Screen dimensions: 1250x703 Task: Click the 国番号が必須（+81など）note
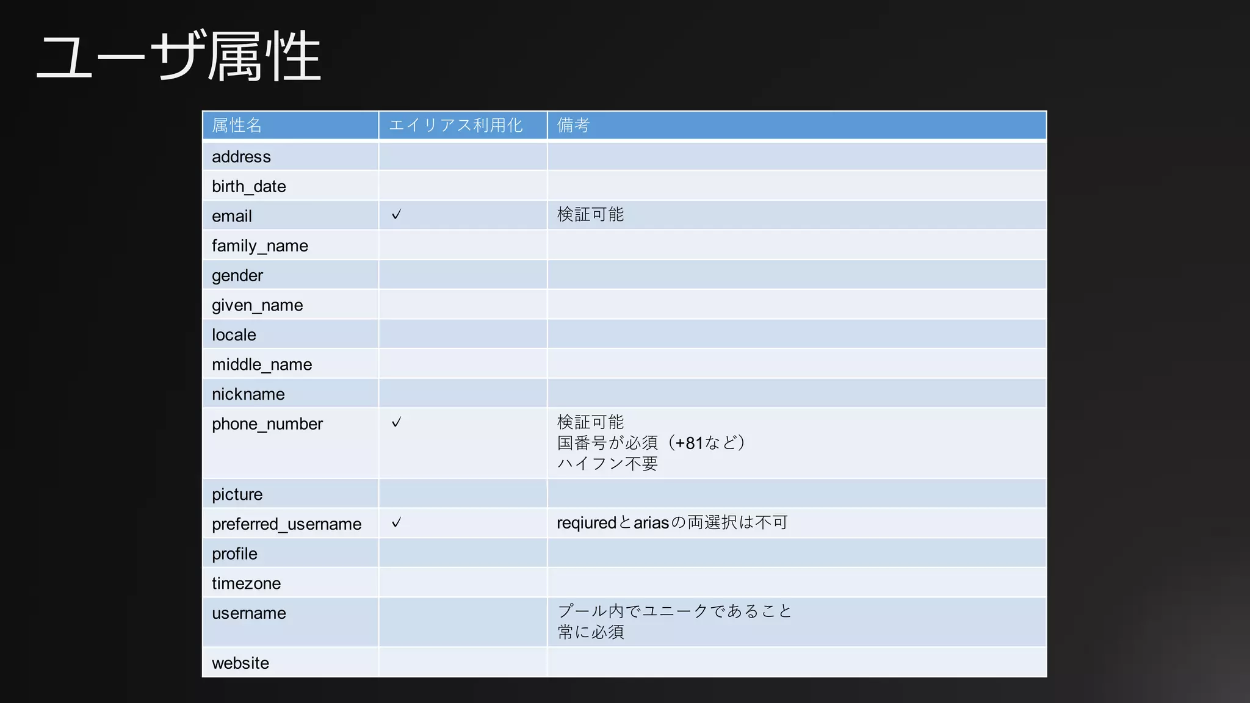pos(651,442)
